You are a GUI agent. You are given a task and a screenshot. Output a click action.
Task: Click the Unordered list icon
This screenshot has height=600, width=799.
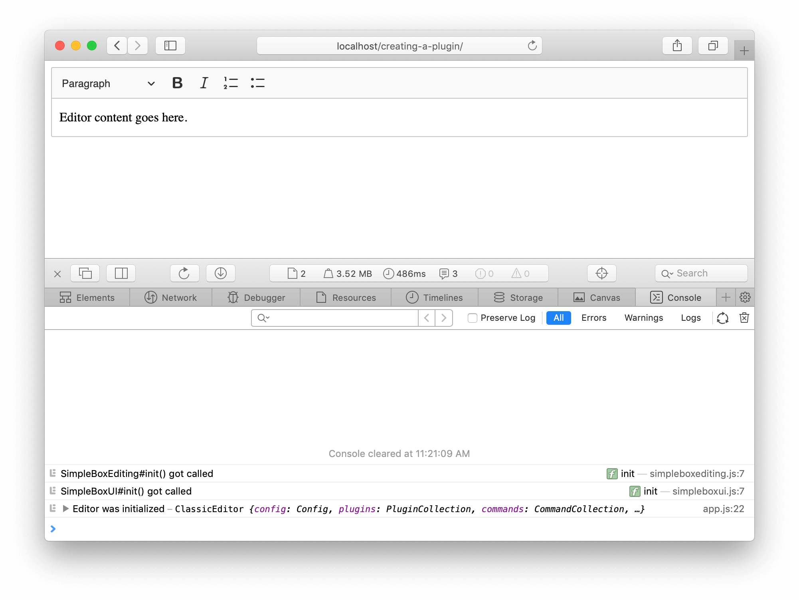click(x=258, y=83)
